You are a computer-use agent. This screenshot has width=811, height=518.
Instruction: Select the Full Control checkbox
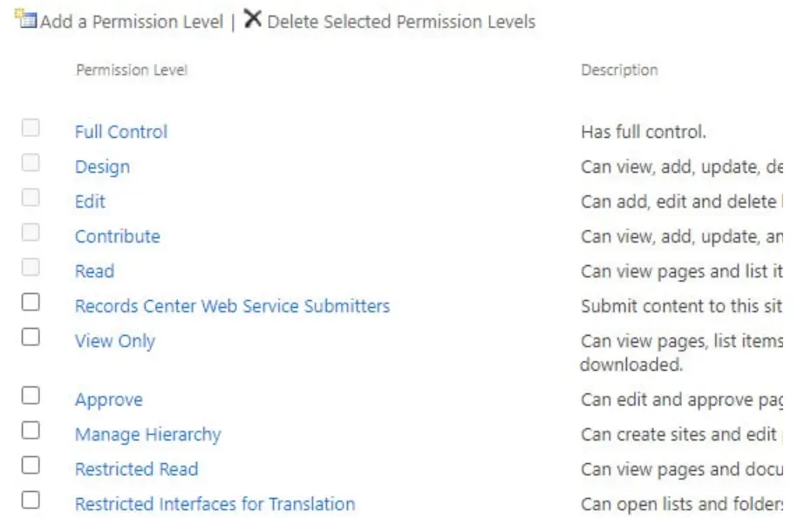(31, 126)
